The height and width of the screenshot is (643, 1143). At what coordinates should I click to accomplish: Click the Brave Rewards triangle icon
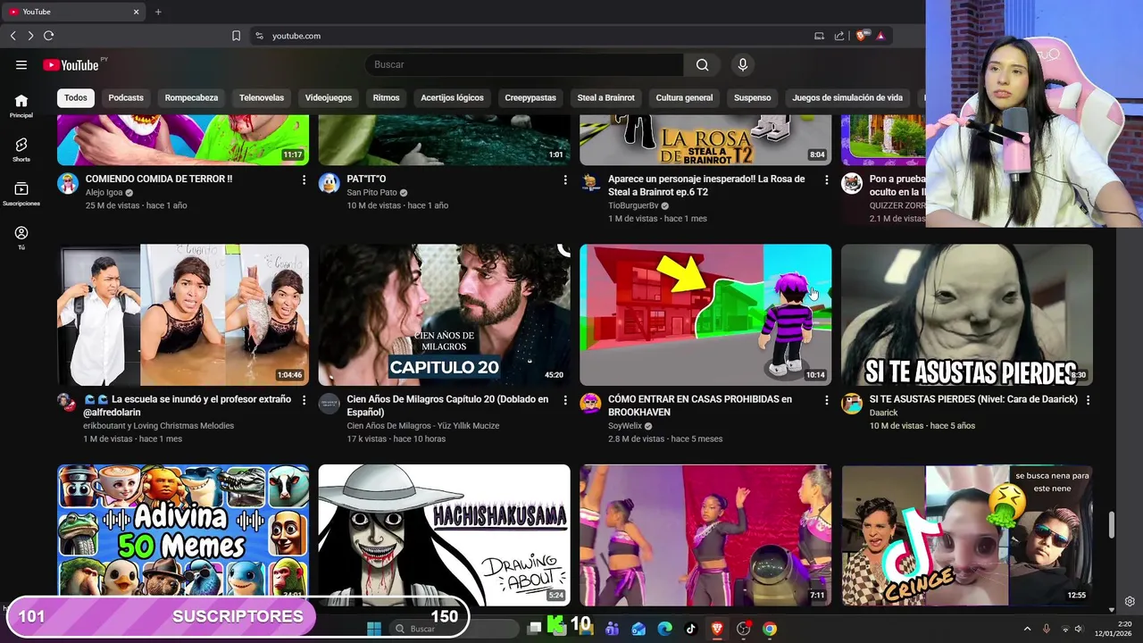(880, 36)
